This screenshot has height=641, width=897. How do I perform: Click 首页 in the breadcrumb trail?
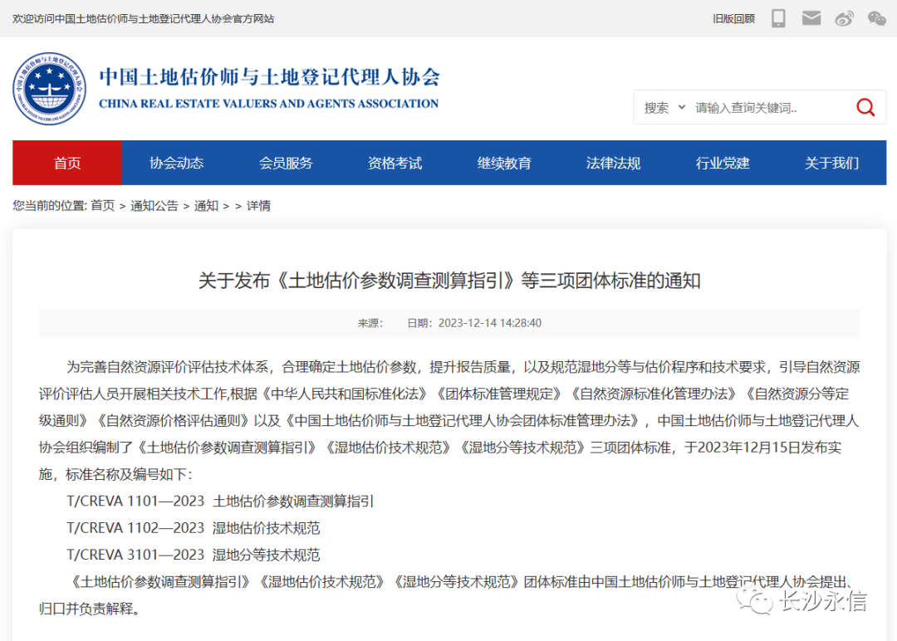coord(103,206)
